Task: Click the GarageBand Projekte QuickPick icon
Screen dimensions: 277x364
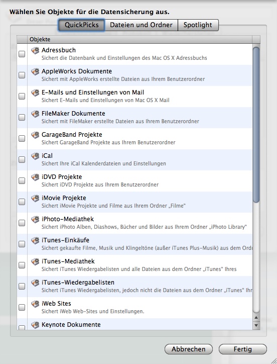Action: pyautogui.click(x=35, y=135)
